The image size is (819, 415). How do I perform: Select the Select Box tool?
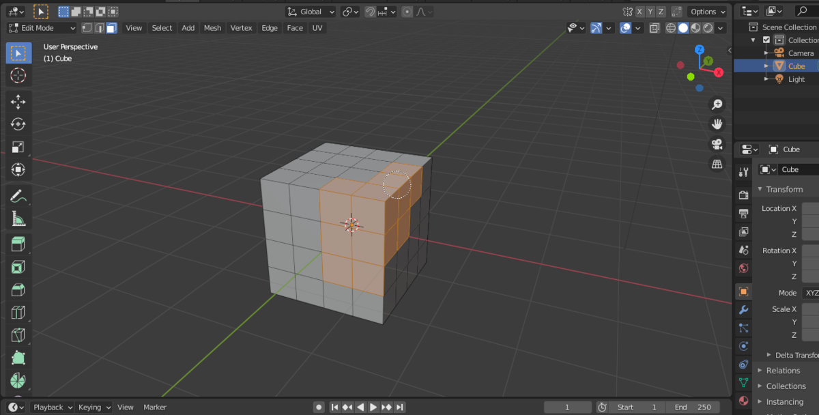point(18,53)
